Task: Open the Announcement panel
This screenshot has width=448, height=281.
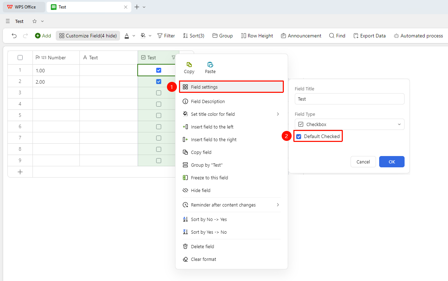Action: (x=301, y=36)
